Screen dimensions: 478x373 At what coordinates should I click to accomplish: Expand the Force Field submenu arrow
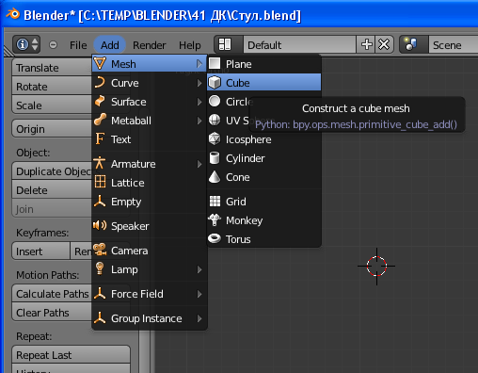(x=199, y=294)
